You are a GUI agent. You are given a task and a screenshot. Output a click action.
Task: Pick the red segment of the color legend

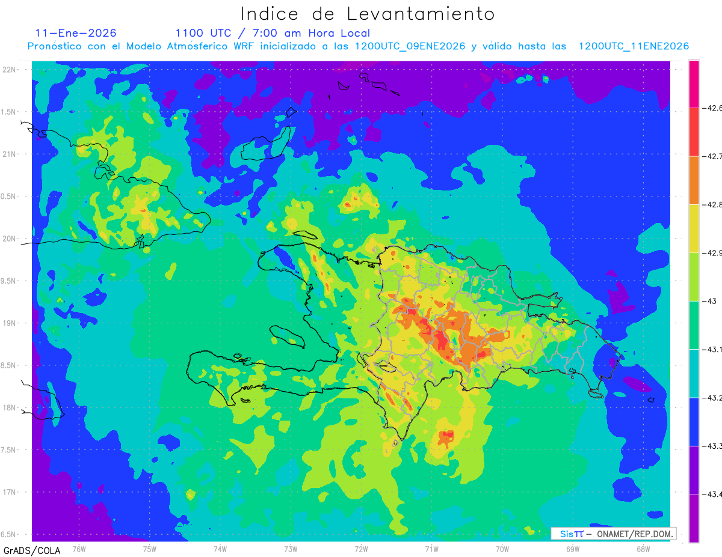(694, 132)
